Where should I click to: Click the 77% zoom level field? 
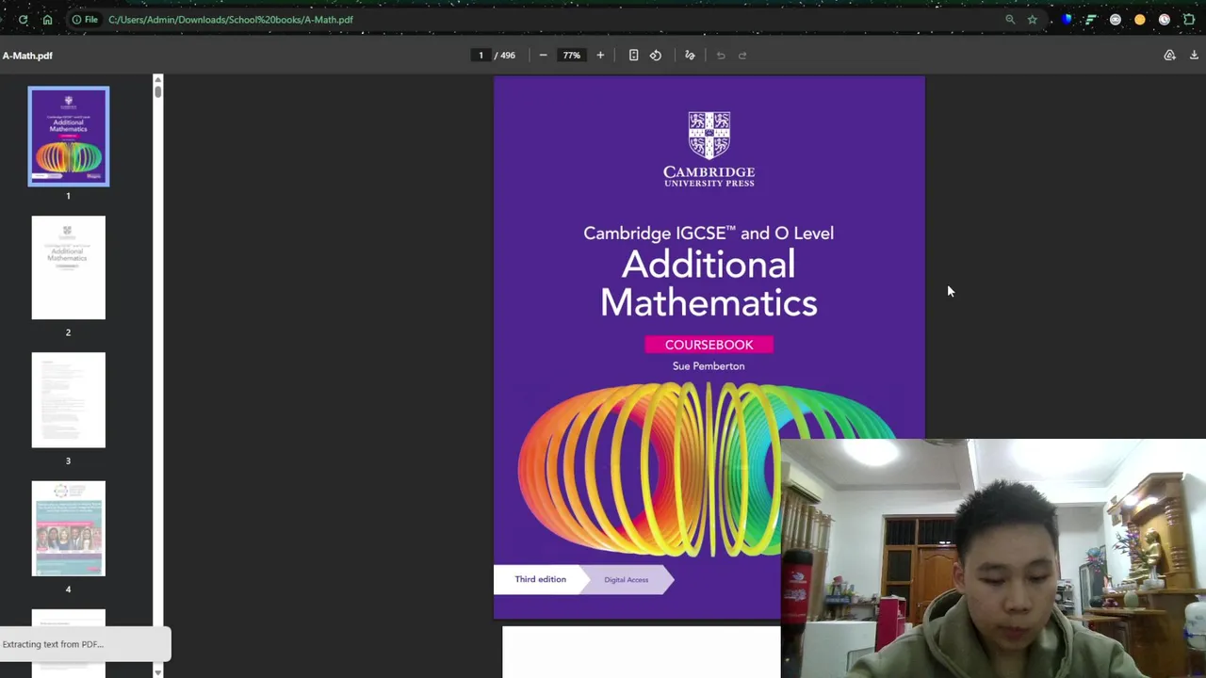point(572,56)
